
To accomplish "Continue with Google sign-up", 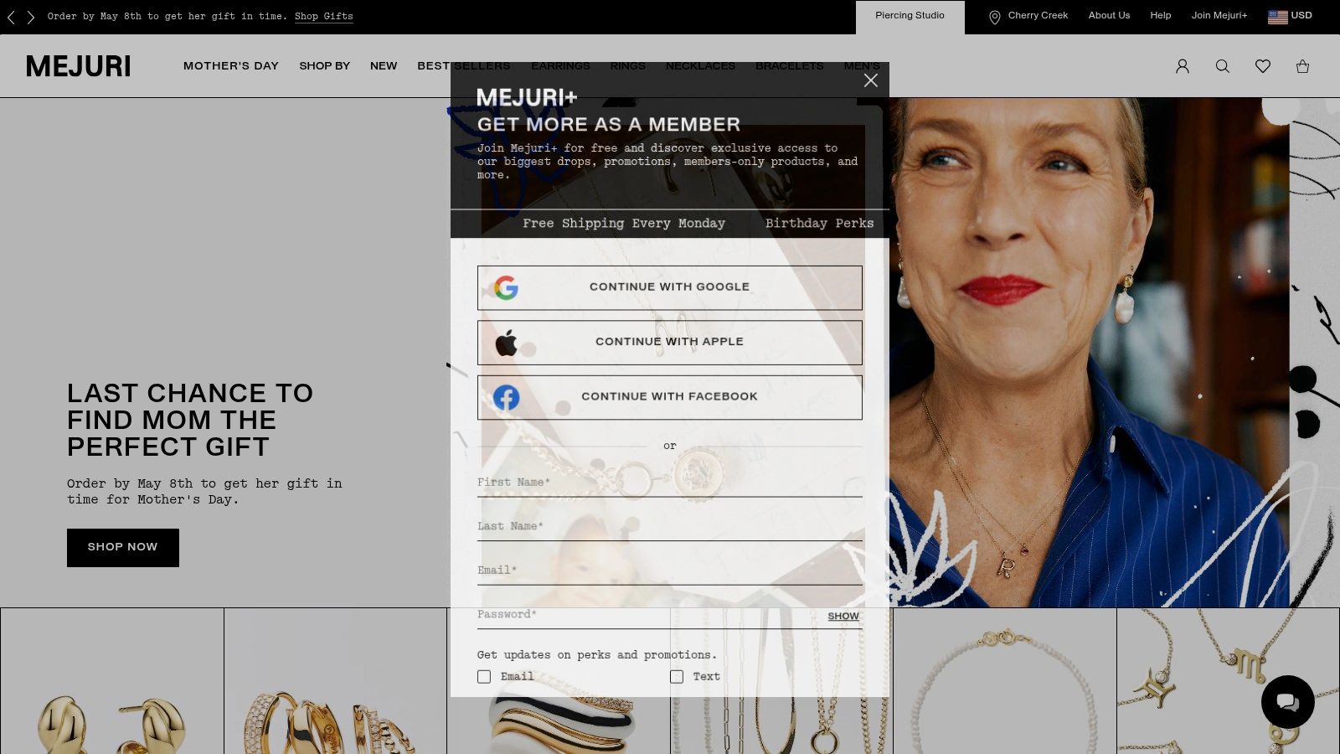I will click(x=670, y=287).
